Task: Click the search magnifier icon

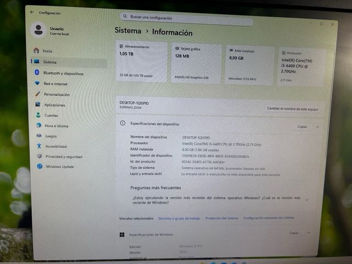Action: coord(125,16)
